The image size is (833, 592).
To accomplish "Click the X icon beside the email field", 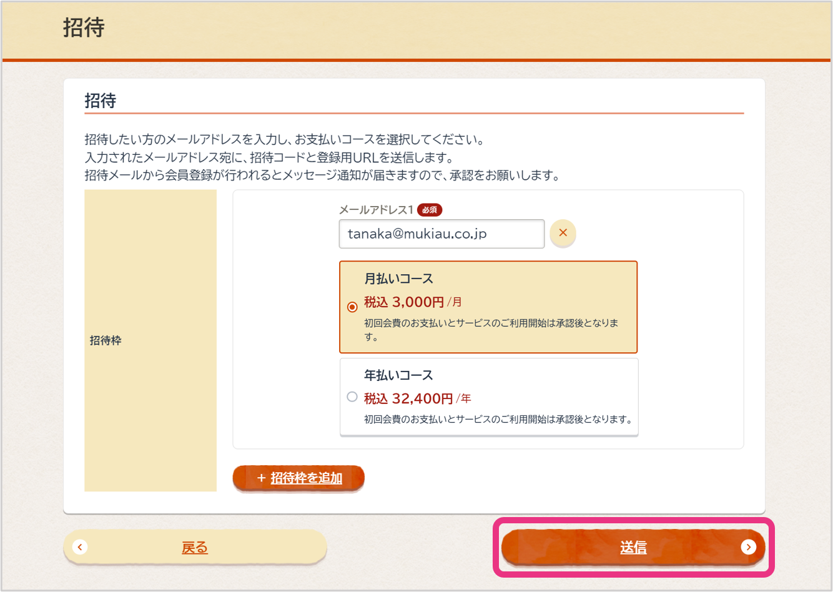I will [x=563, y=233].
